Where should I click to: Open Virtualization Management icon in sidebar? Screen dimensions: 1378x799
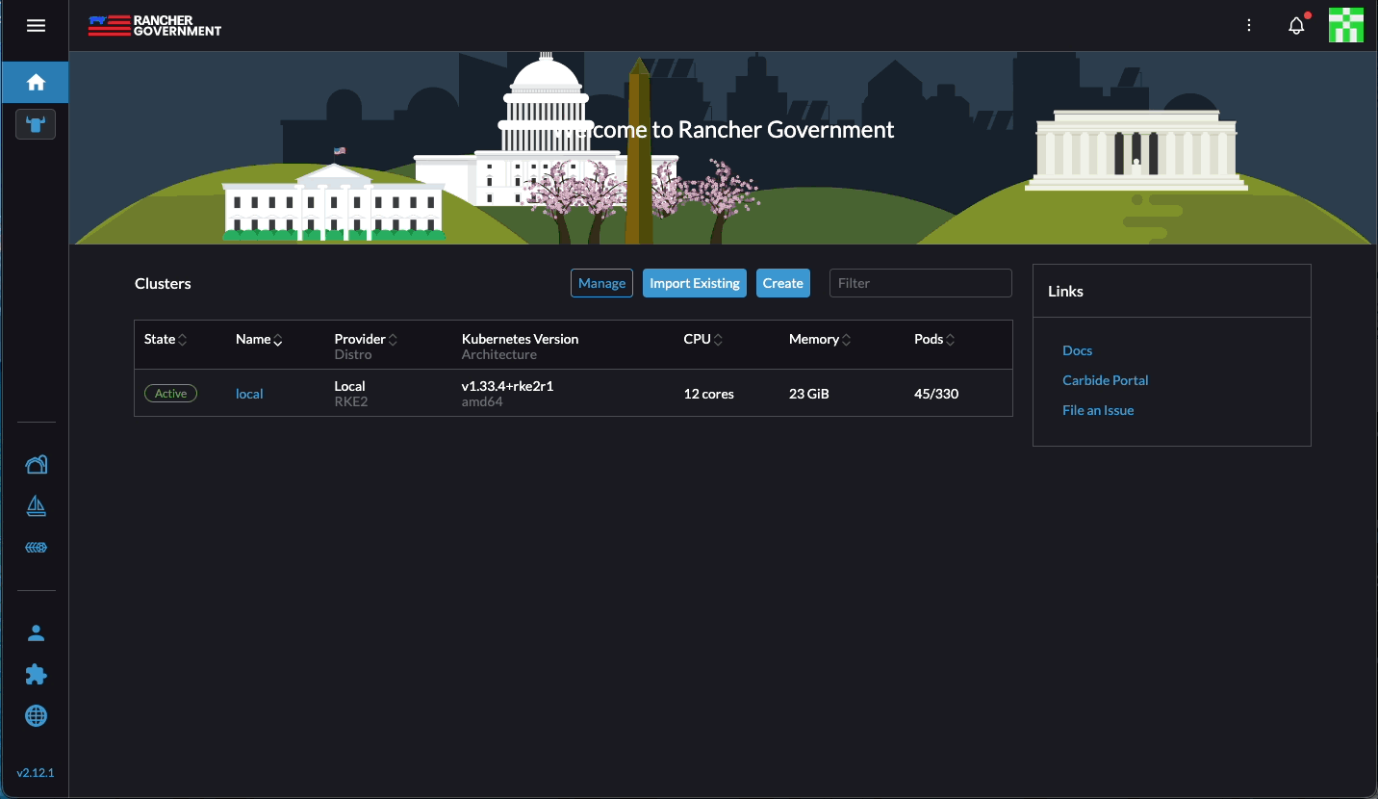[36, 548]
